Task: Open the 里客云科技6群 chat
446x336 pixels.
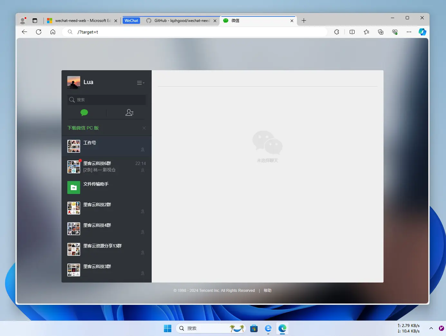Action: click(107, 167)
